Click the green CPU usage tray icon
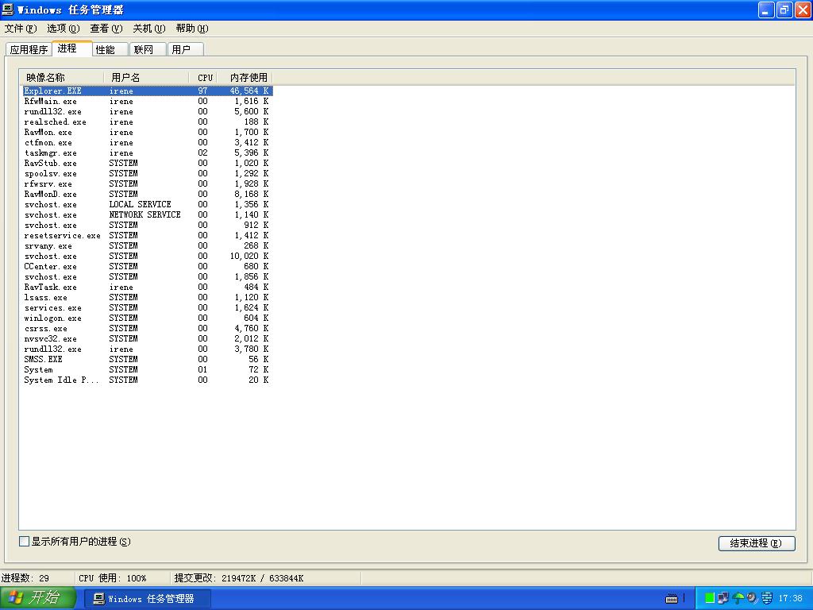Screen dimensions: 813x610 coord(710,598)
